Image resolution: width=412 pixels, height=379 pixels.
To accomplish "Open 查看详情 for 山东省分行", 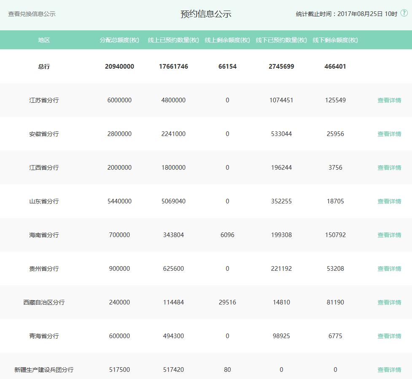I will (389, 201).
